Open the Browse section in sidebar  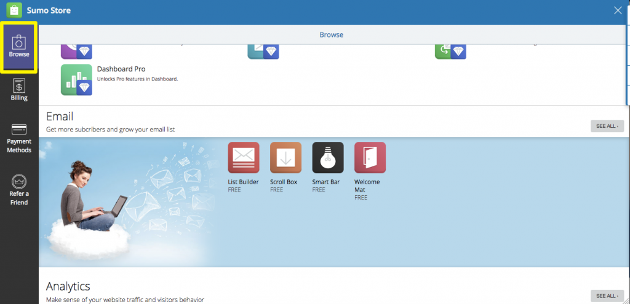click(x=19, y=47)
